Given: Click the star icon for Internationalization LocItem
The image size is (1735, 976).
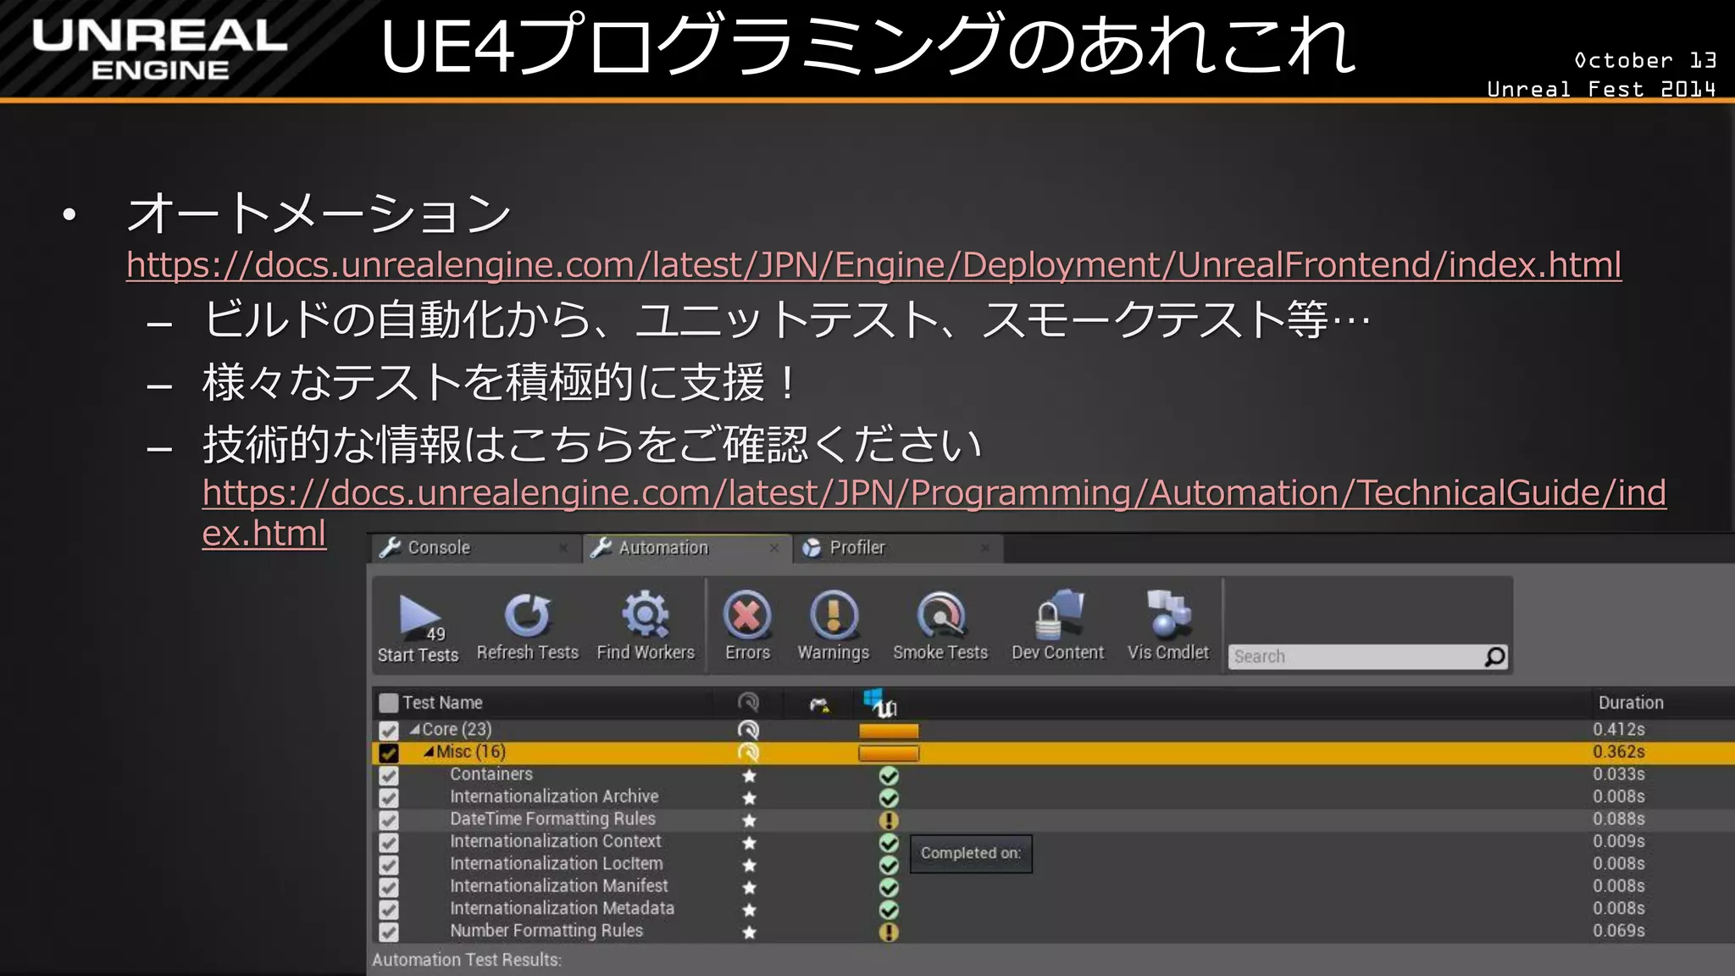Looking at the screenshot, I should point(749,865).
